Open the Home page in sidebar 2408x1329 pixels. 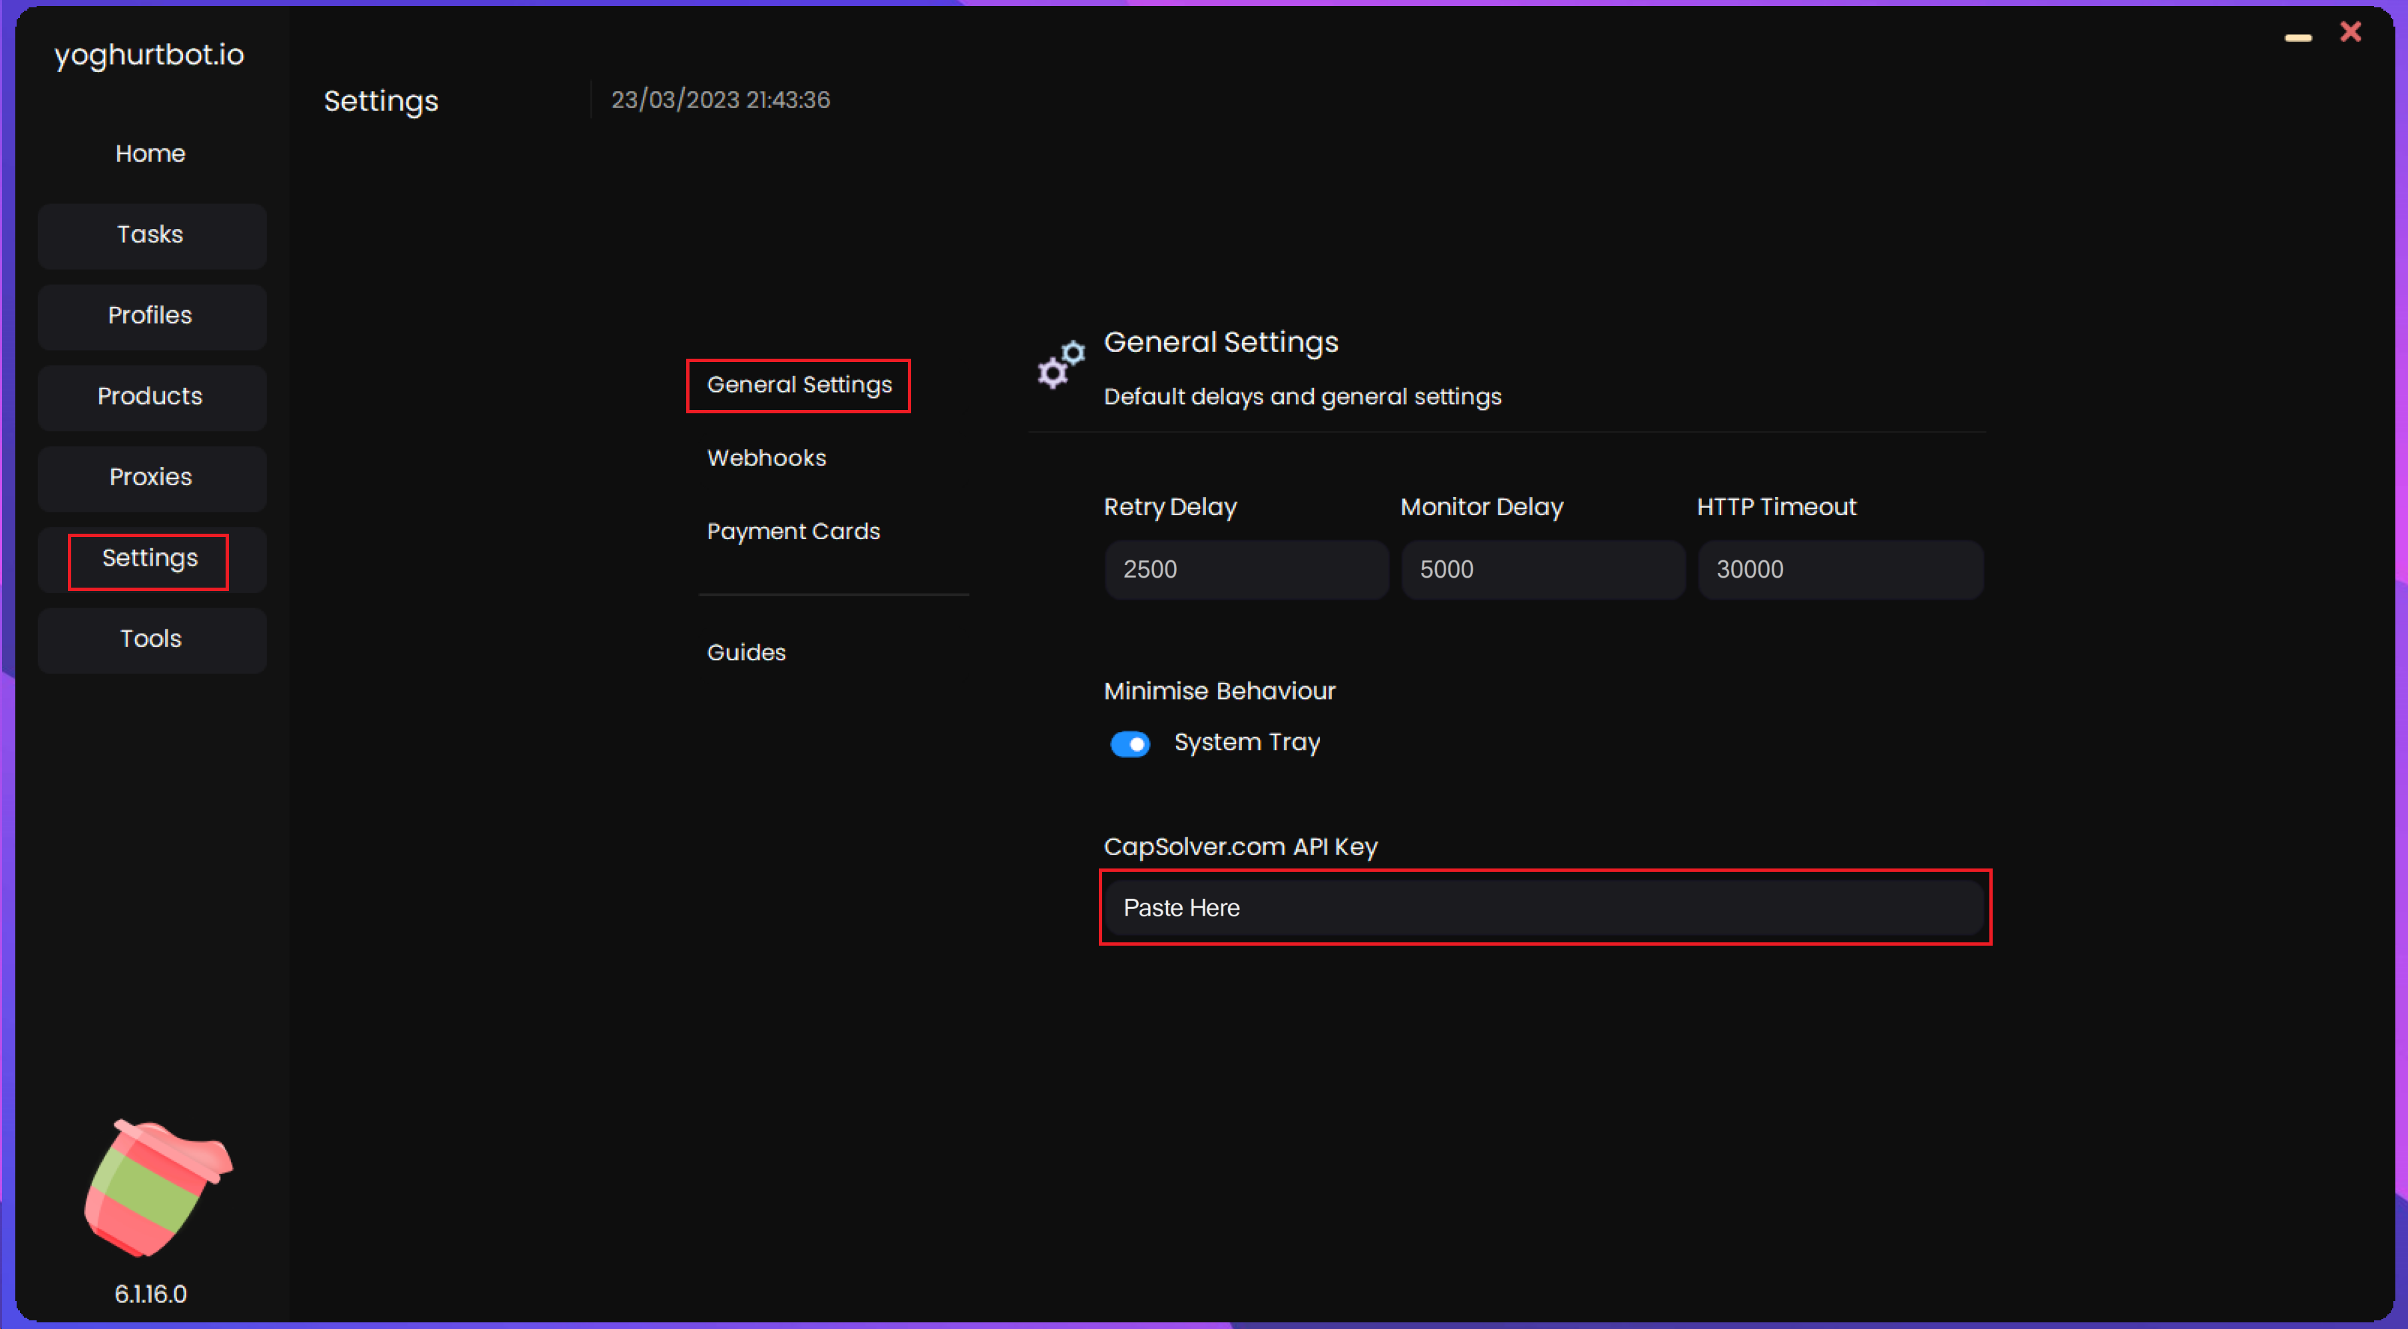150,153
